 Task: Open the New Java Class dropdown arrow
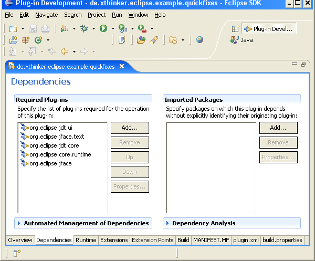click(48, 40)
